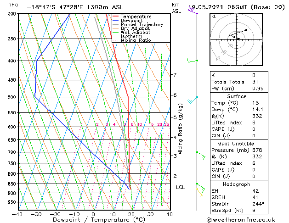Image resolution: width=289 pixels, height=223 pixels.
Task: Click the Hodograph section heading in the table
Action: (x=237, y=184)
